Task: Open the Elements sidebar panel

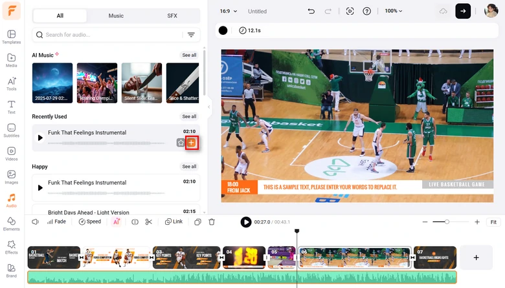Action: [x=11, y=224]
